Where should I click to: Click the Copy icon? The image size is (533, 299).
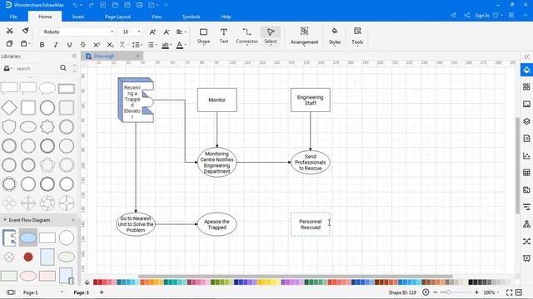(9, 44)
